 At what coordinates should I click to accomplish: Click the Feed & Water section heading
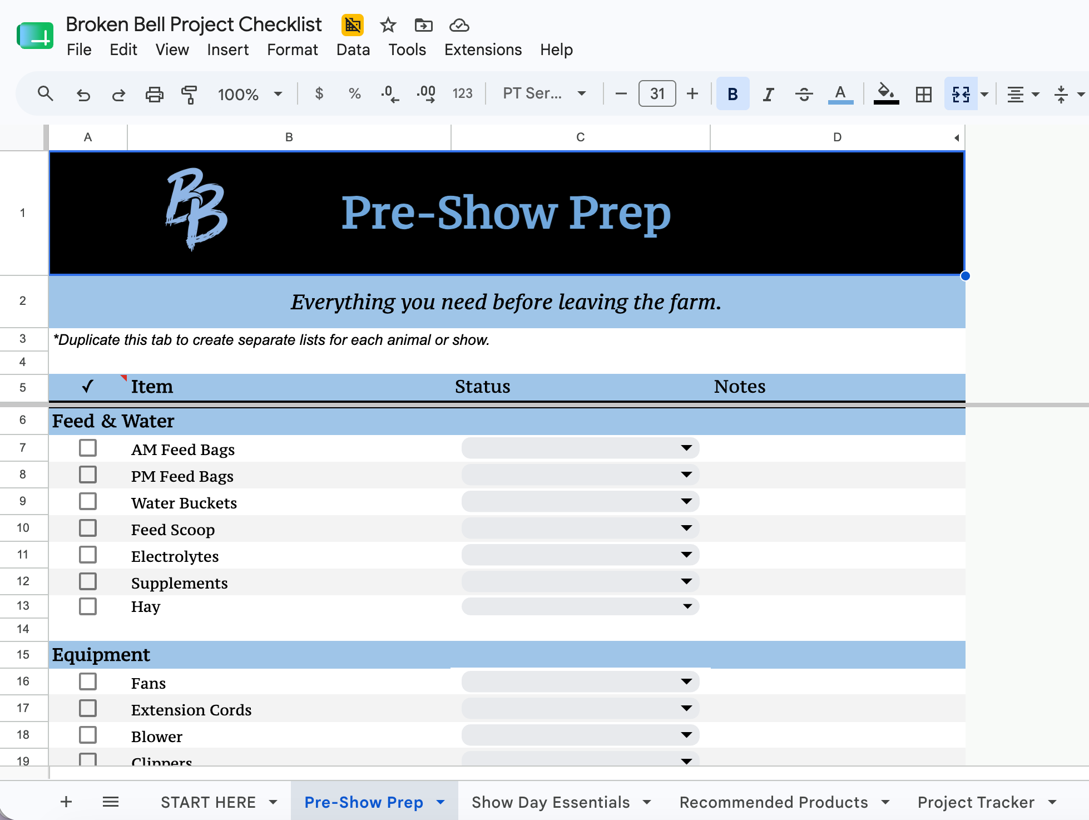pyautogui.click(x=113, y=421)
